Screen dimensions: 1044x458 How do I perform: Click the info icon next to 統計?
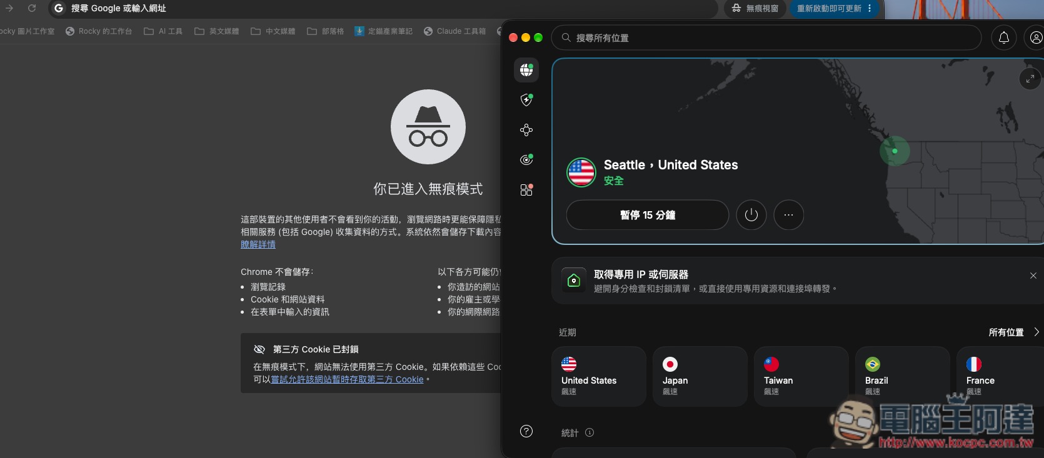(590, 432)
